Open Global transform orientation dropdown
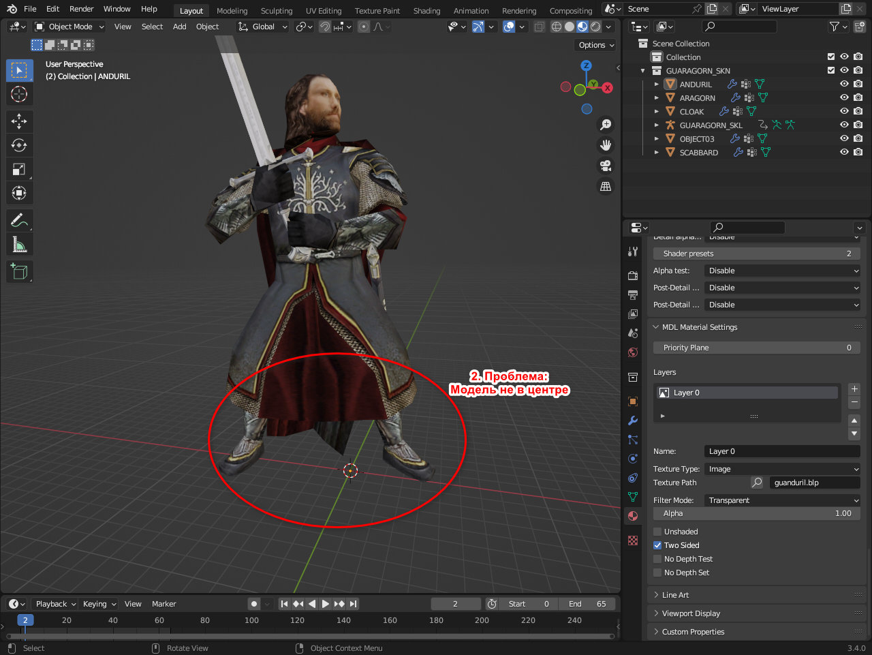The width and height of the screenshot is (872, 655). [263, 27]
